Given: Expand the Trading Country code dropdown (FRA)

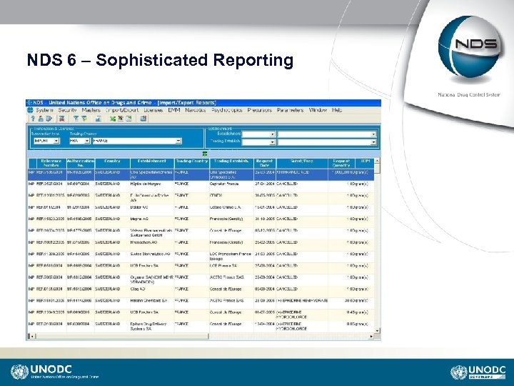Looking at the screenshot, I should click(87, 141).
